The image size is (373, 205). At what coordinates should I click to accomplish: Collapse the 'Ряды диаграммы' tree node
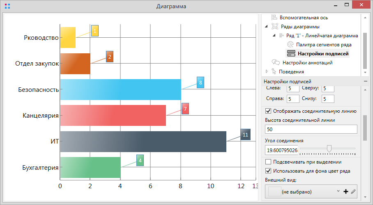click(x=266, y=27)
